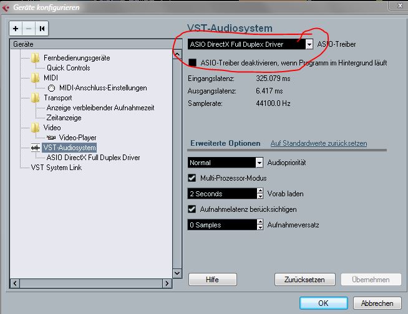Open the Audiopriorität dropdown
Viewport: 408px width, 314px height.
[x=259, y=163]
